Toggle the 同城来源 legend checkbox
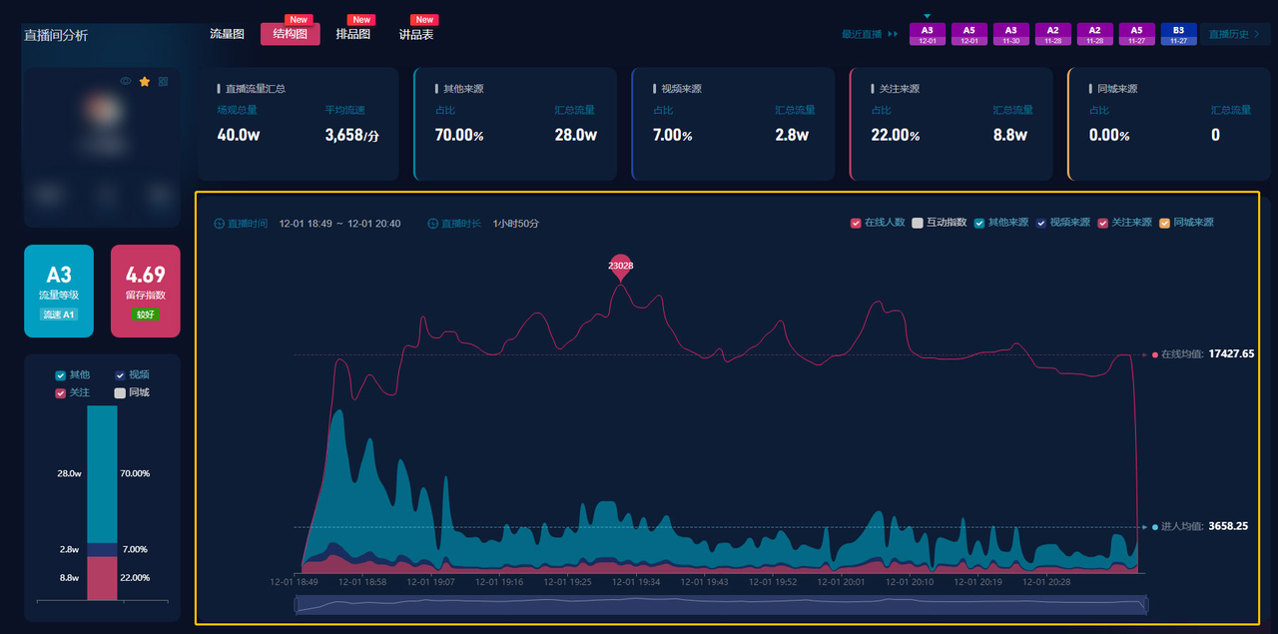Screen dimensions: 1278x634 pos(1164,223)
